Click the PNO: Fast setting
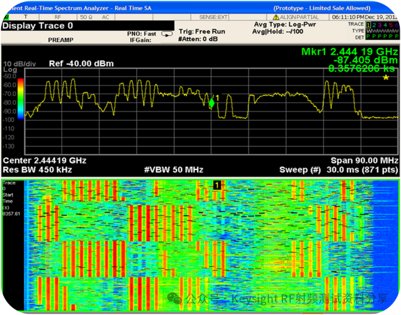The width and height of the screenshot is (401, 315). (142, 34)
